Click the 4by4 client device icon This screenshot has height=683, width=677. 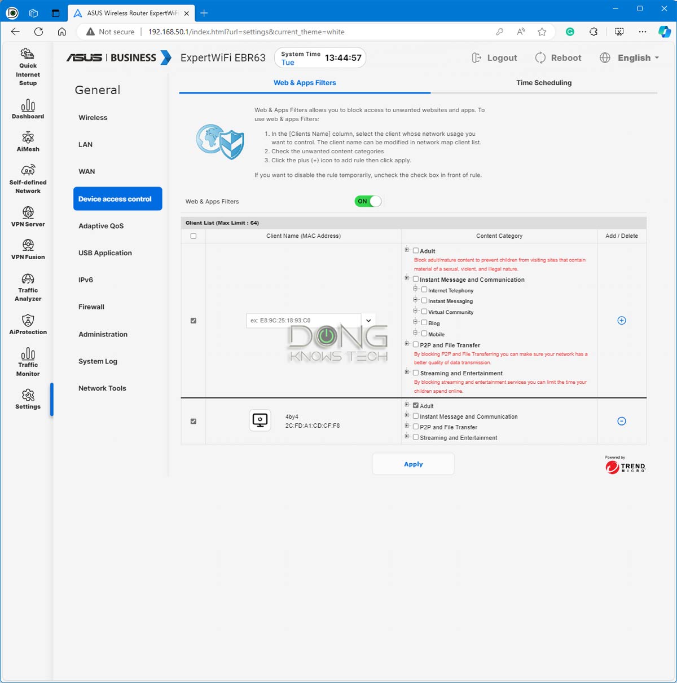[260, 420]
